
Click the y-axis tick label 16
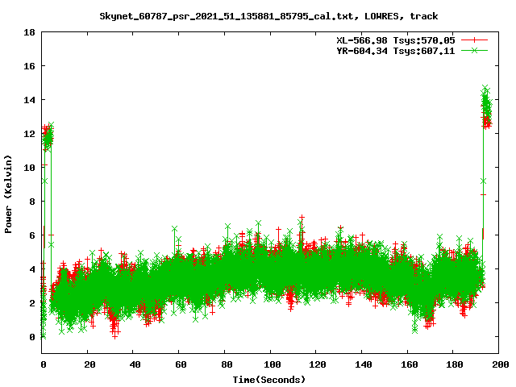tap(29, 66)
